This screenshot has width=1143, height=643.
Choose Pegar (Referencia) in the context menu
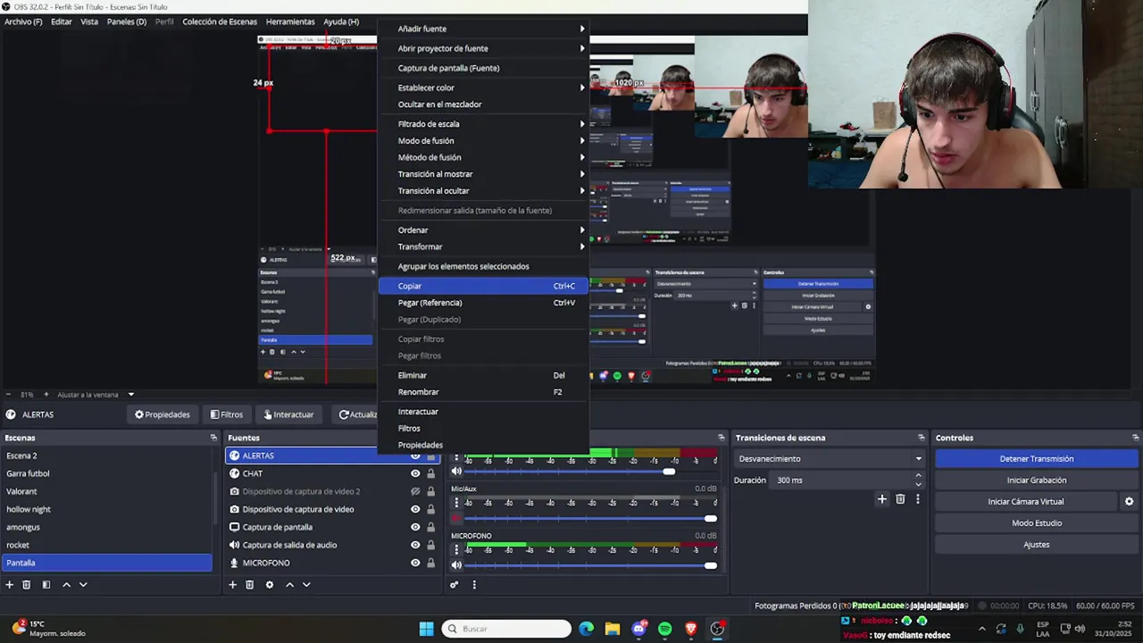click(483, 303)
